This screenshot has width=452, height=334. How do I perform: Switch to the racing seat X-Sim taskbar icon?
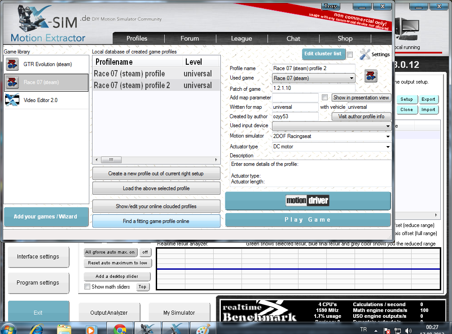point(148,329)
